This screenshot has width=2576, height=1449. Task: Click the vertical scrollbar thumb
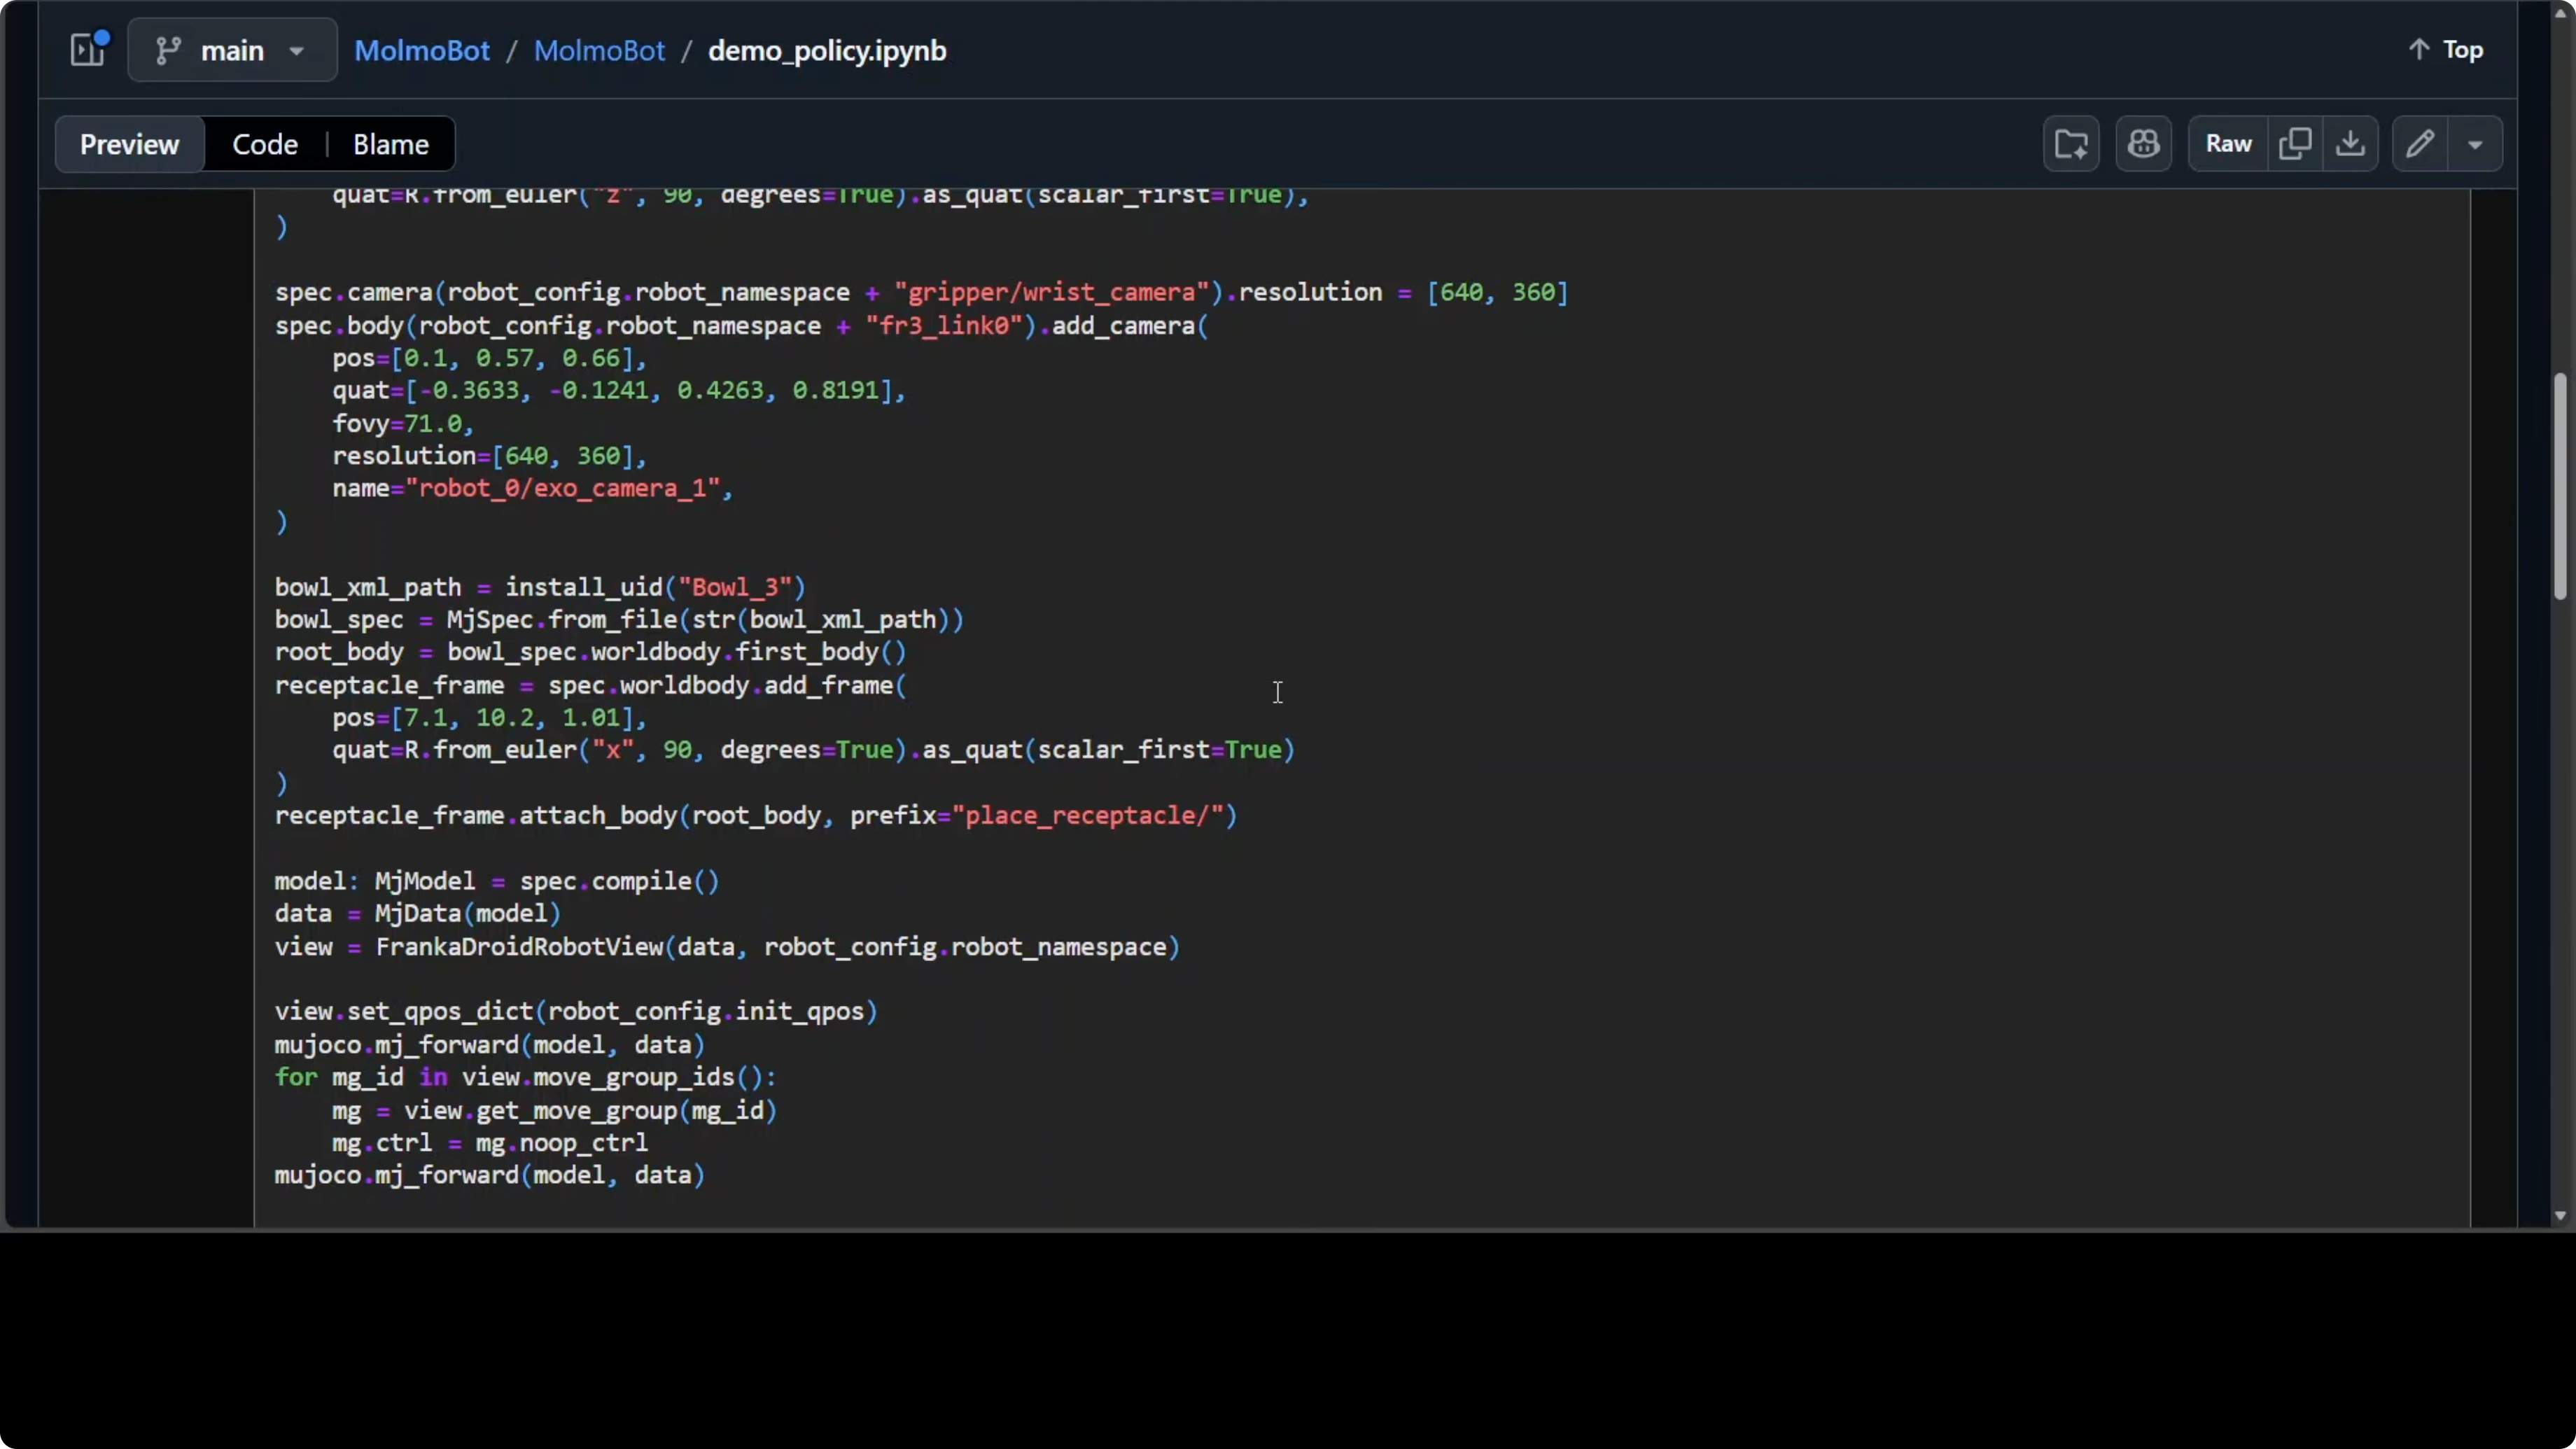[x=2560, y=486]
